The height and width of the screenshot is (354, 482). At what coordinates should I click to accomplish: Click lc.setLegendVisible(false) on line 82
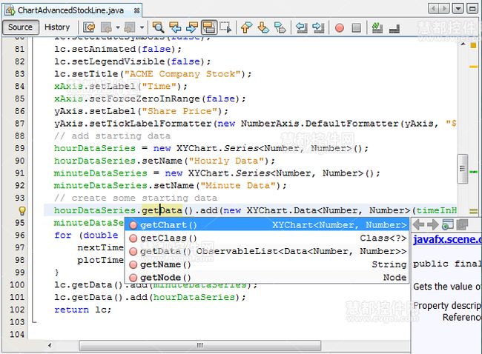132,61
